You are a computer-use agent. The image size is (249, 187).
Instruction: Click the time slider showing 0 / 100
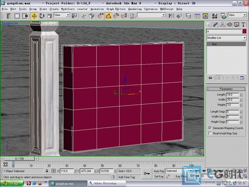[19, 159]
